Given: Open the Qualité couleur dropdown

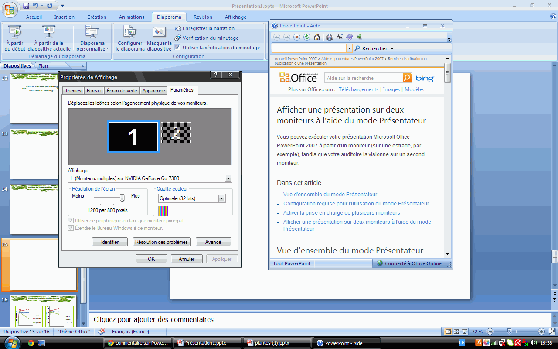Looking at the screenshot, I should [222, 198].
